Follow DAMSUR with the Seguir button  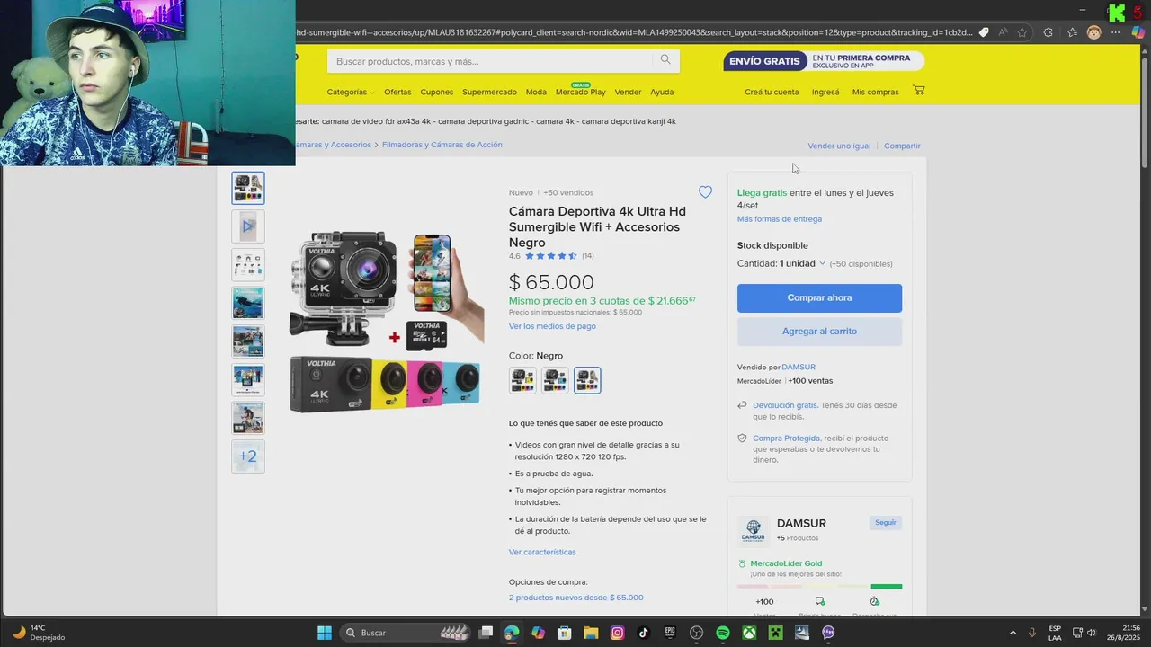click(x=885, y=522)
